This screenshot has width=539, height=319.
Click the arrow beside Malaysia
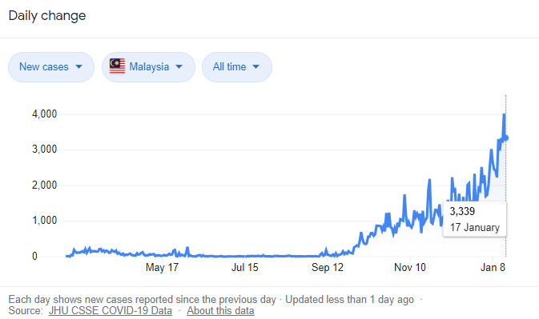(x=179, y=66)
